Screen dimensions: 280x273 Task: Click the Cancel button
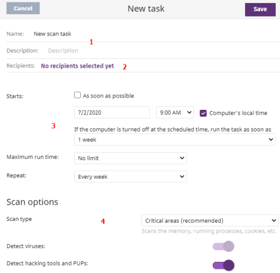23,8
